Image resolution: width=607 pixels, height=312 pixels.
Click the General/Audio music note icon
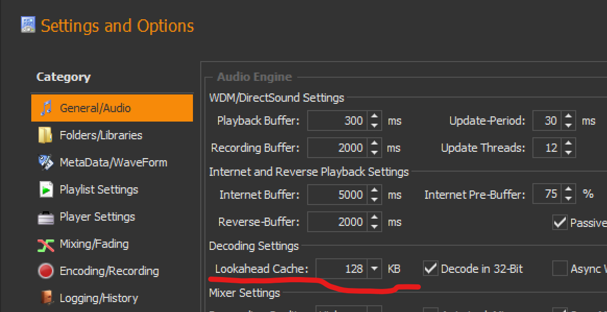click(x=46, y=108)
